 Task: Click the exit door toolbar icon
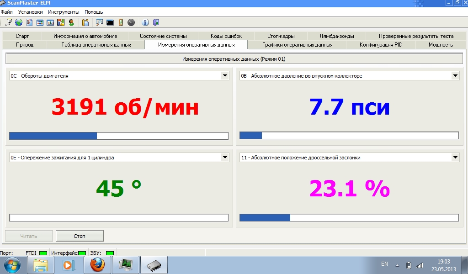click(156, 22)
